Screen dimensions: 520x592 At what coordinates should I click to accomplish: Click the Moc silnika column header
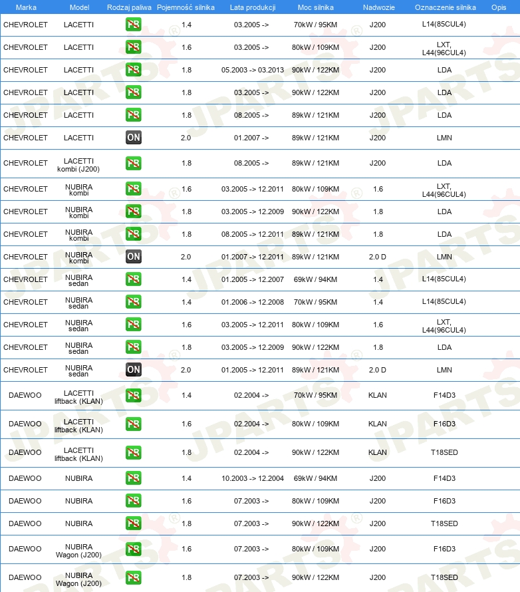315,7
